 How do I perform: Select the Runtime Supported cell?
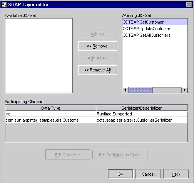(142, 114)
